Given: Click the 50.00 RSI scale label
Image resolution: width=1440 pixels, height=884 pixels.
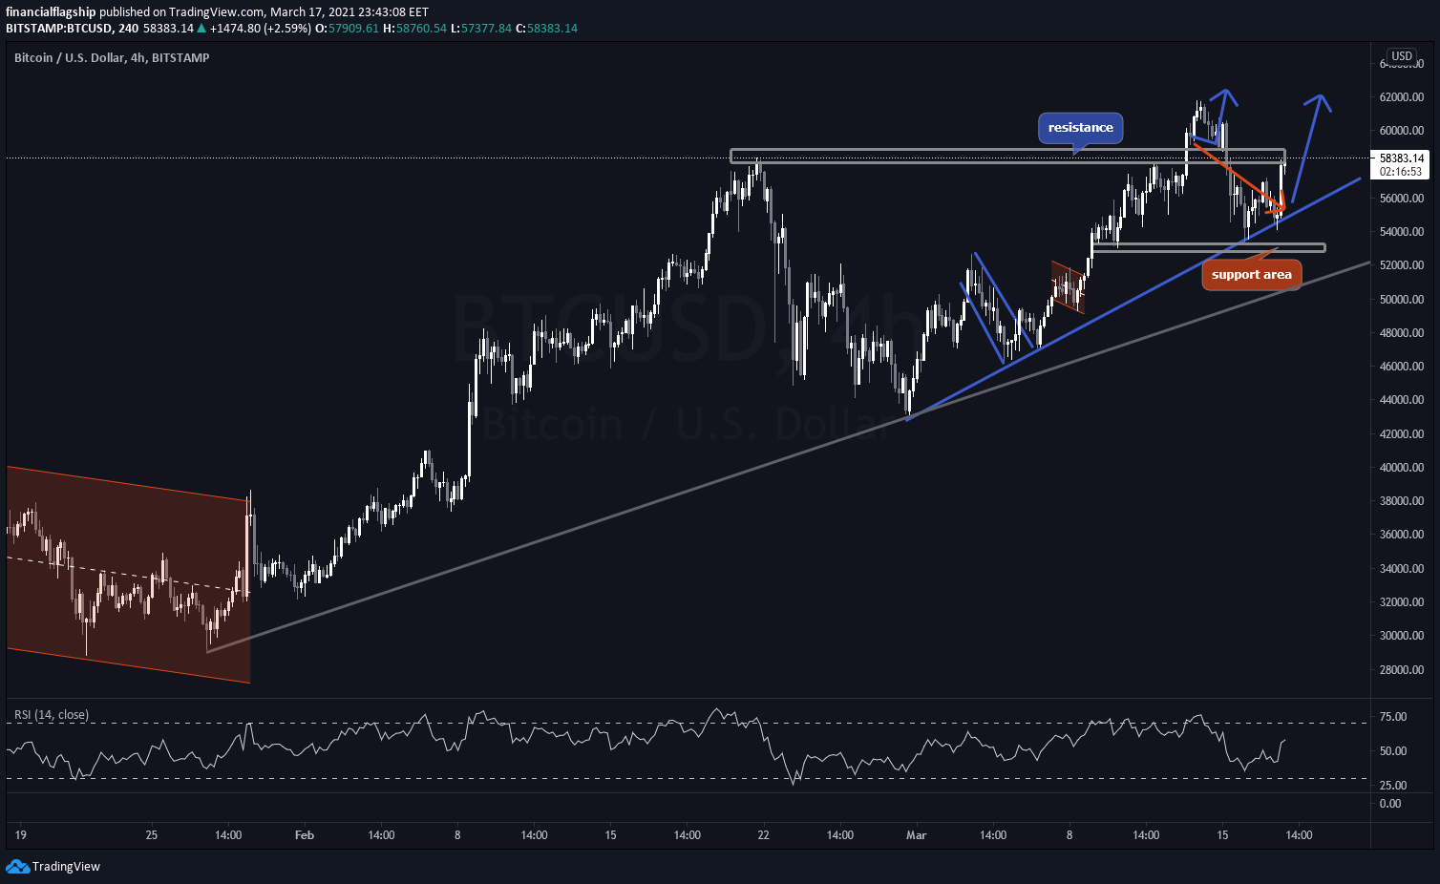Looking at the screenshot, I should pos(1393,751).
